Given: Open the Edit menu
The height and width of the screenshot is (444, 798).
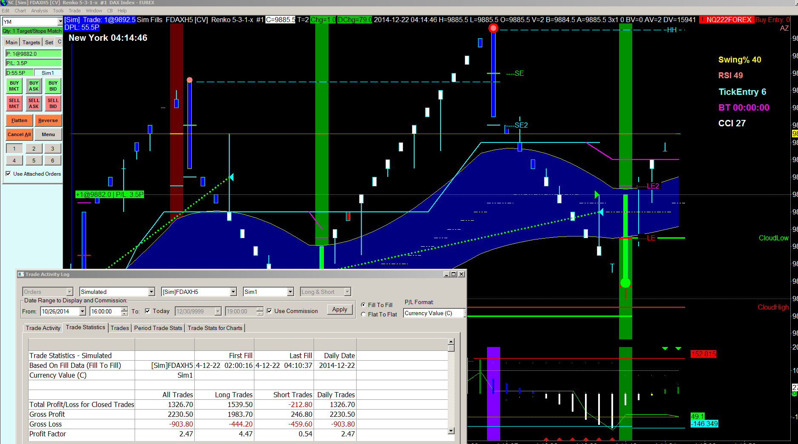Looking at the screenshot, I should coord(6,11).
